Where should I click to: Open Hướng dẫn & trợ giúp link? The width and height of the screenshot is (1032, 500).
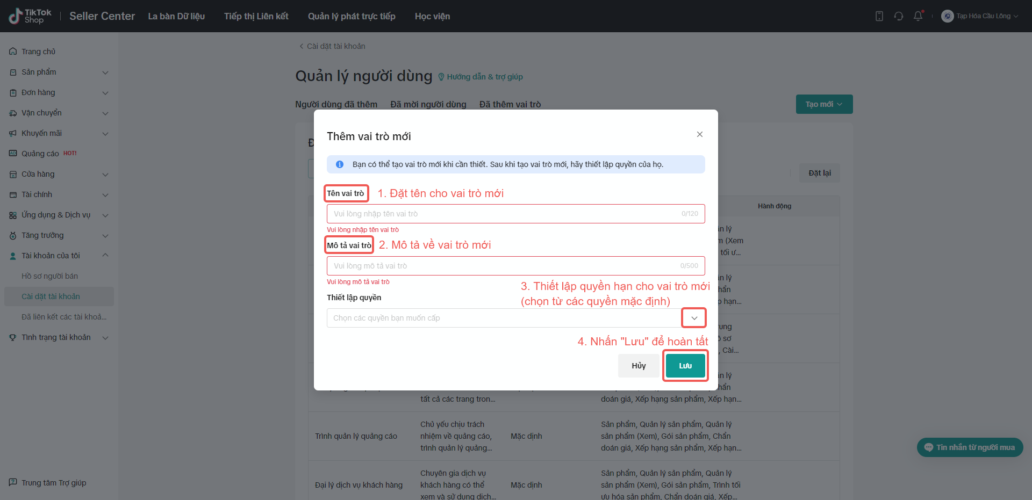point(481,77)
